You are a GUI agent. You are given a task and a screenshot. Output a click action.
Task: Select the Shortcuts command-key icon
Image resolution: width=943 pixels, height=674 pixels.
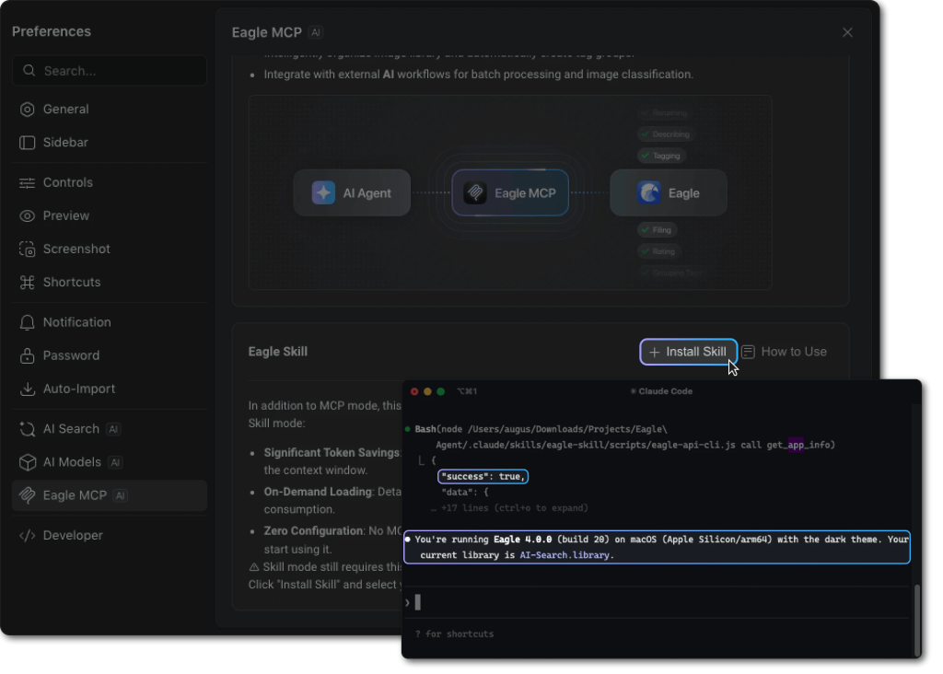coord(28,283)
